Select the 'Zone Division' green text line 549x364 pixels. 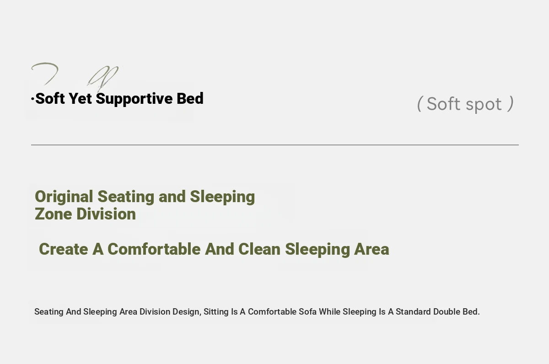pyautogui.click(x=86, y=214)
